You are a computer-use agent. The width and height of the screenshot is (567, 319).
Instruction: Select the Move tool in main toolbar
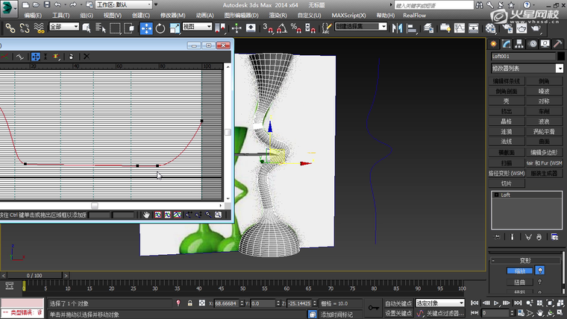(146, 28)
